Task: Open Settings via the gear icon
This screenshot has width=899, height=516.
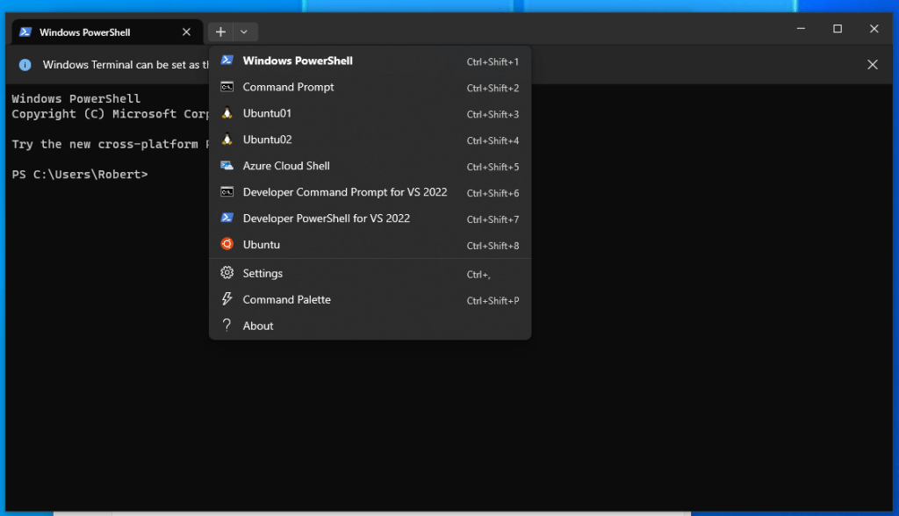Action: [227, 273]
